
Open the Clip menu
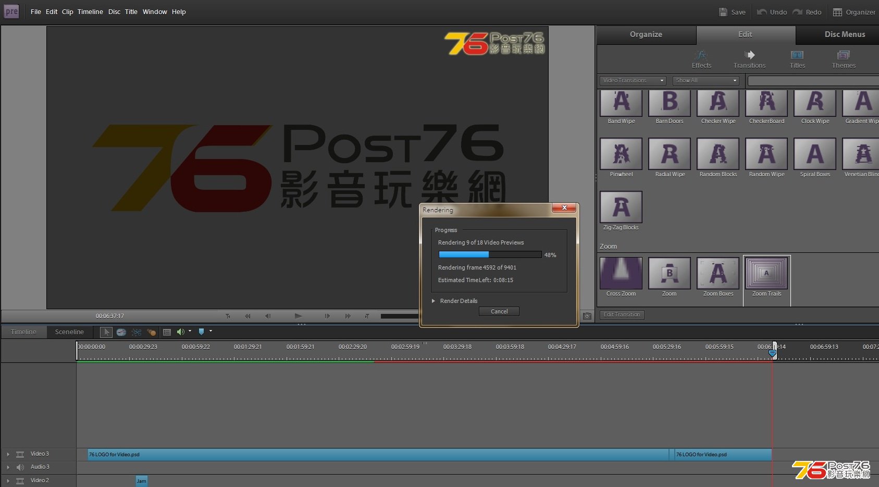pos(67,11)
